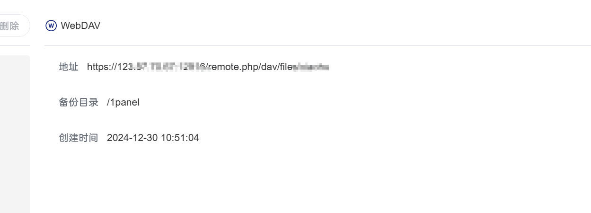Click the dav segment of the URL
This screenshot has height=213, width=591.
(269, 67)
